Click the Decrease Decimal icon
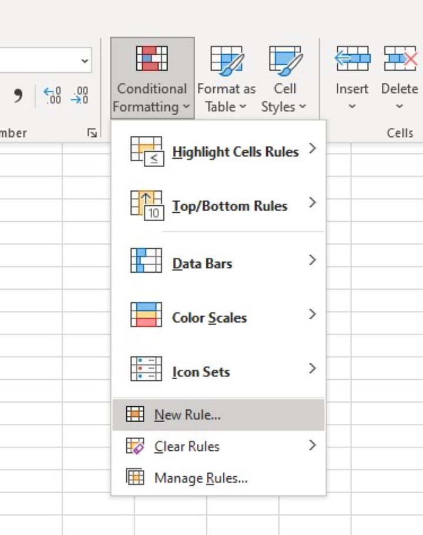This screenshot has height=535, width=423. click(79, 94)
